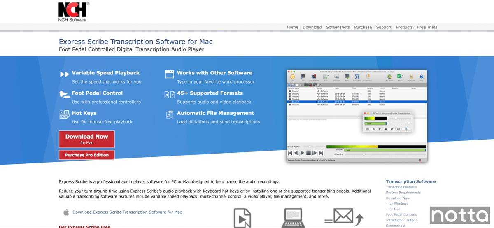
Task: Open the Download navigation item
Action: [312, 27]
